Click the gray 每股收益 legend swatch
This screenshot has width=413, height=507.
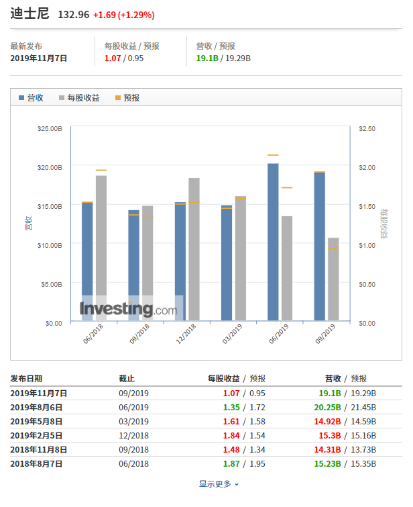62,97
